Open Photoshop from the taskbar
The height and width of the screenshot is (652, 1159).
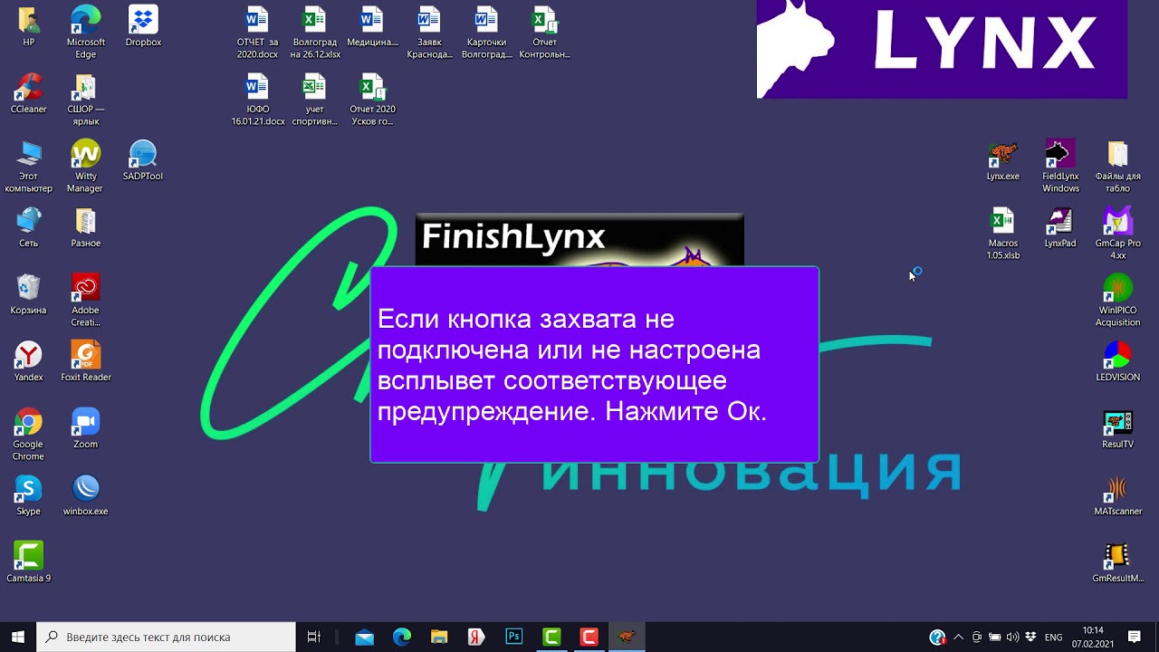pyautogui.click(x=513, y=637)
